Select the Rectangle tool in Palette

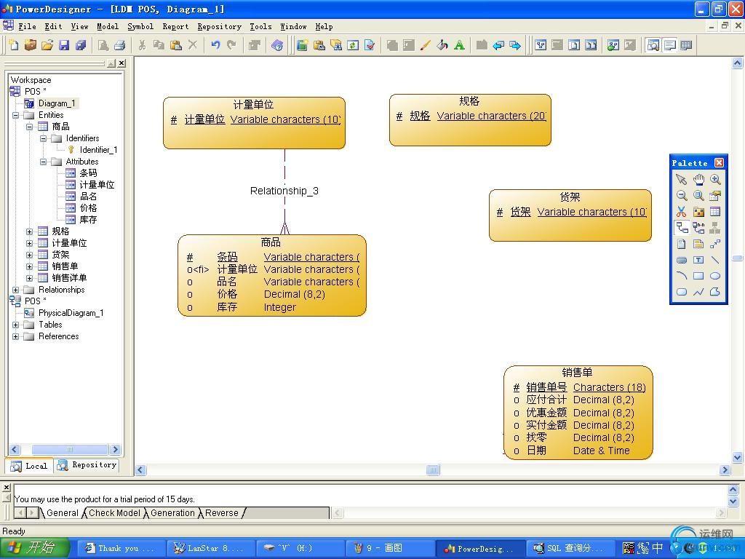point(698,276)
